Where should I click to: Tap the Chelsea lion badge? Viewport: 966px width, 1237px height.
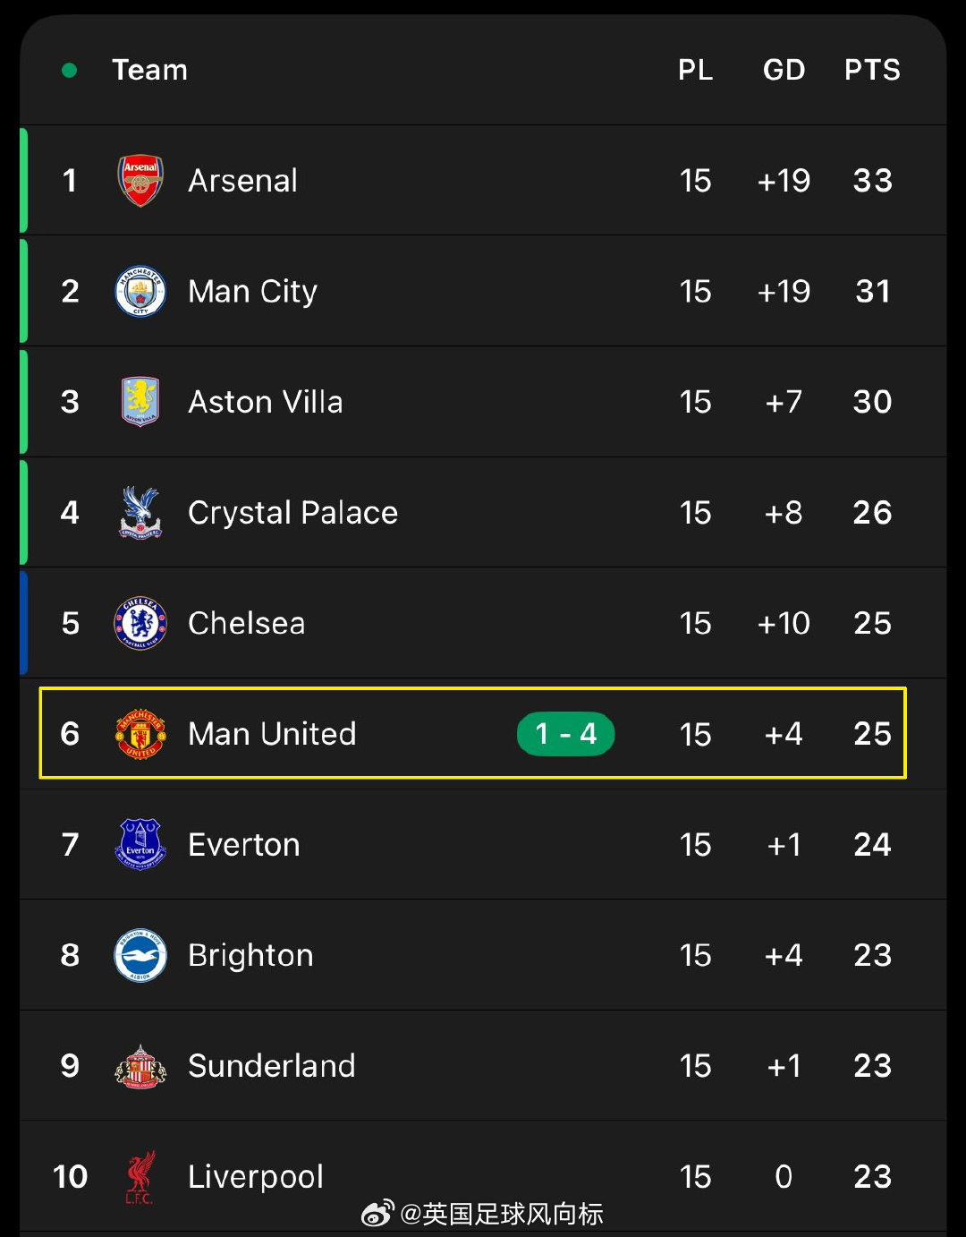click(140, 623)
